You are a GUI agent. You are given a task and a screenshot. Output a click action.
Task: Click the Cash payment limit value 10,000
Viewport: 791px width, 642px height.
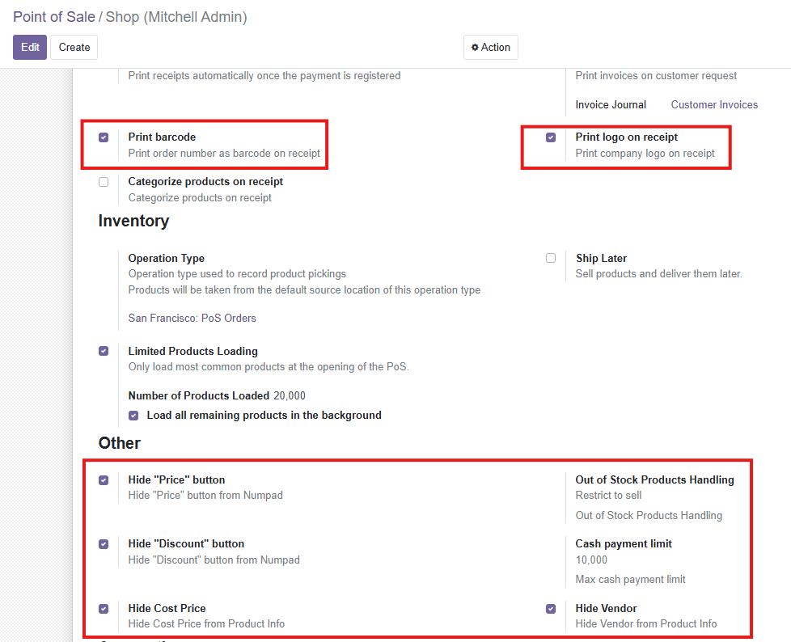point(591,560)
